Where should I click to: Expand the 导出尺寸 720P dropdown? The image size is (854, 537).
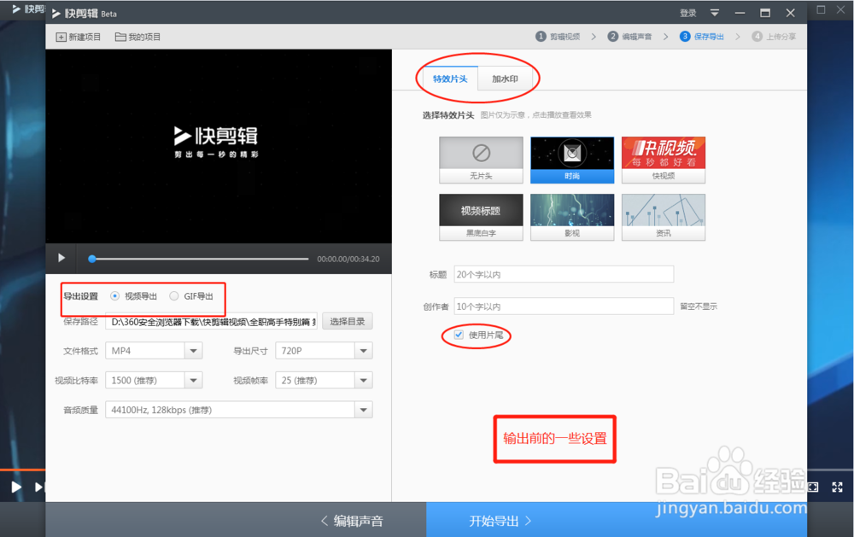(x=363, y=351)
